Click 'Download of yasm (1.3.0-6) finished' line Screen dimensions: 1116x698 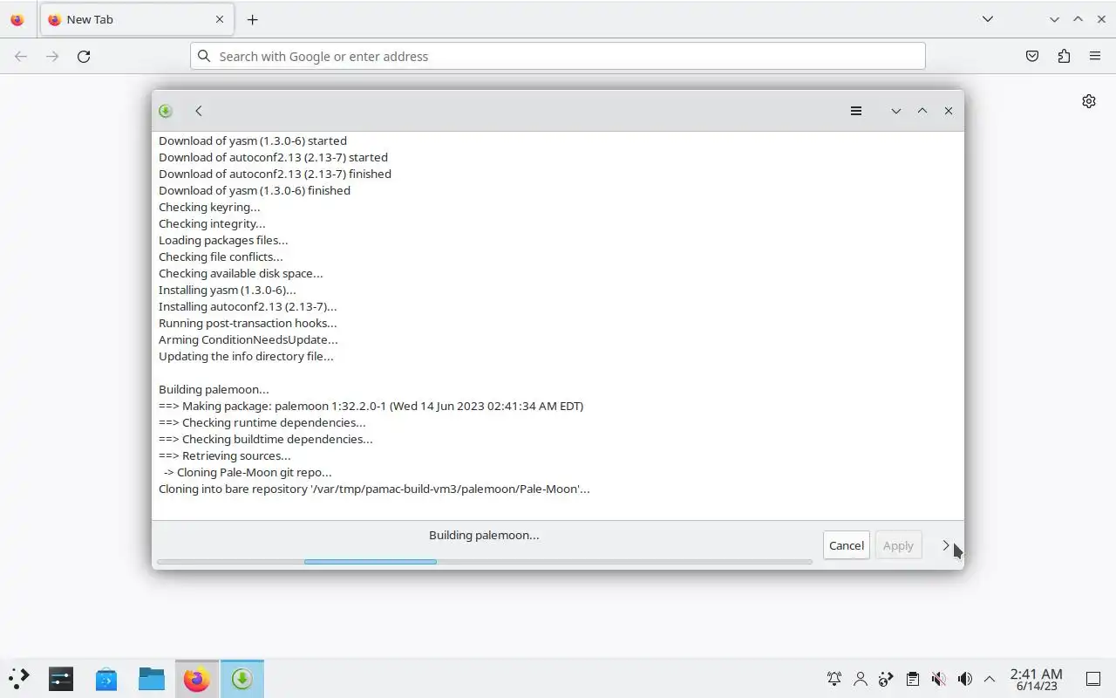tap(255, 190)
